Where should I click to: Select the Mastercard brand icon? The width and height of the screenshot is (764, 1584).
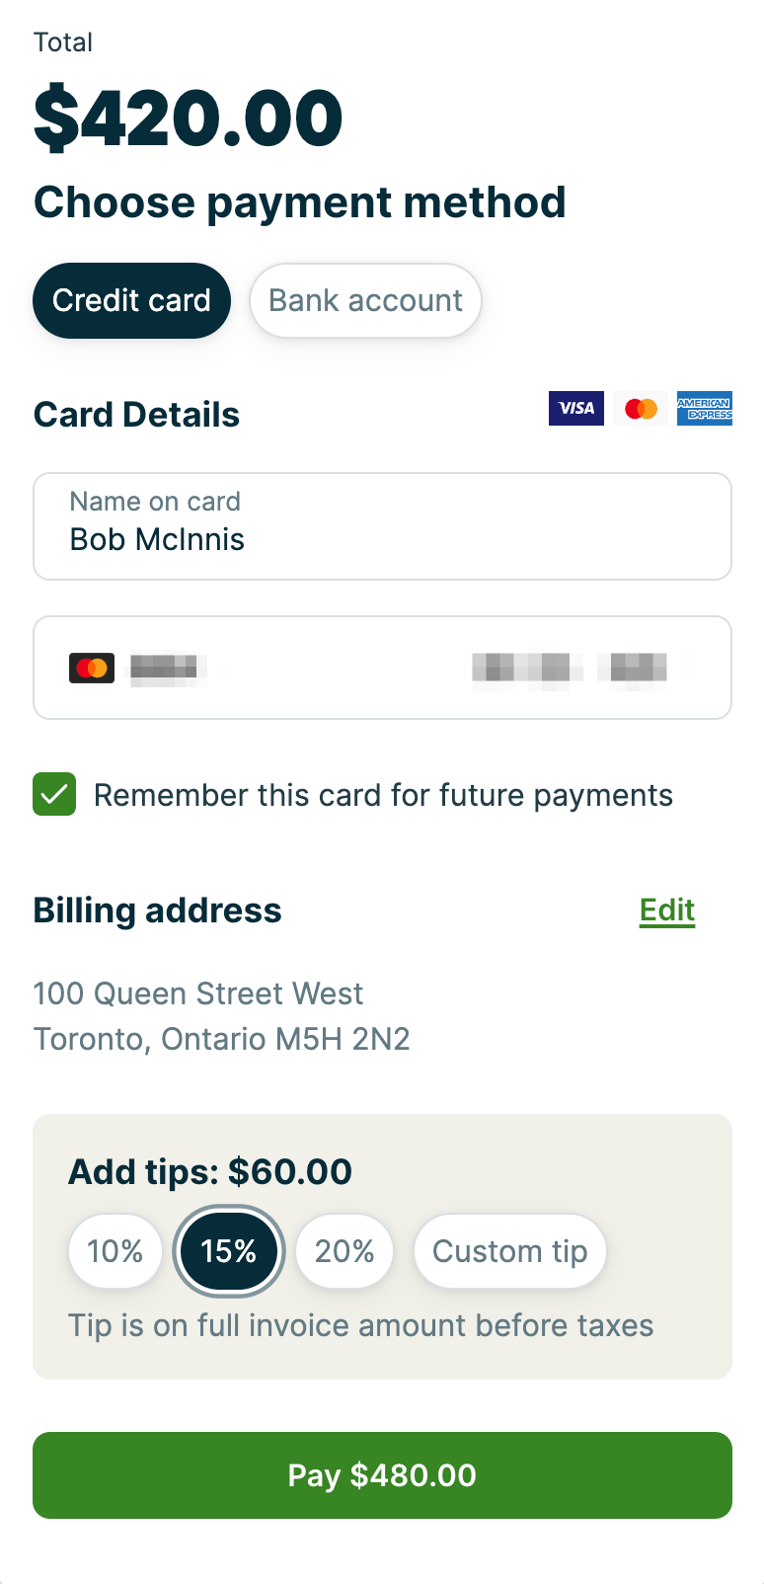point(640,408)
